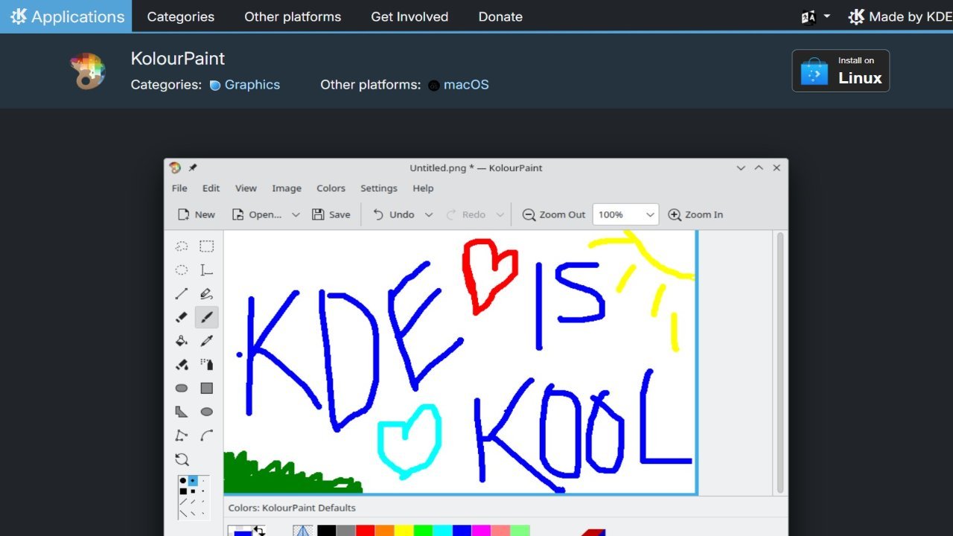Select the Color Picker eyedropper tool
The image size is (953, 536).
coord(207,341)
